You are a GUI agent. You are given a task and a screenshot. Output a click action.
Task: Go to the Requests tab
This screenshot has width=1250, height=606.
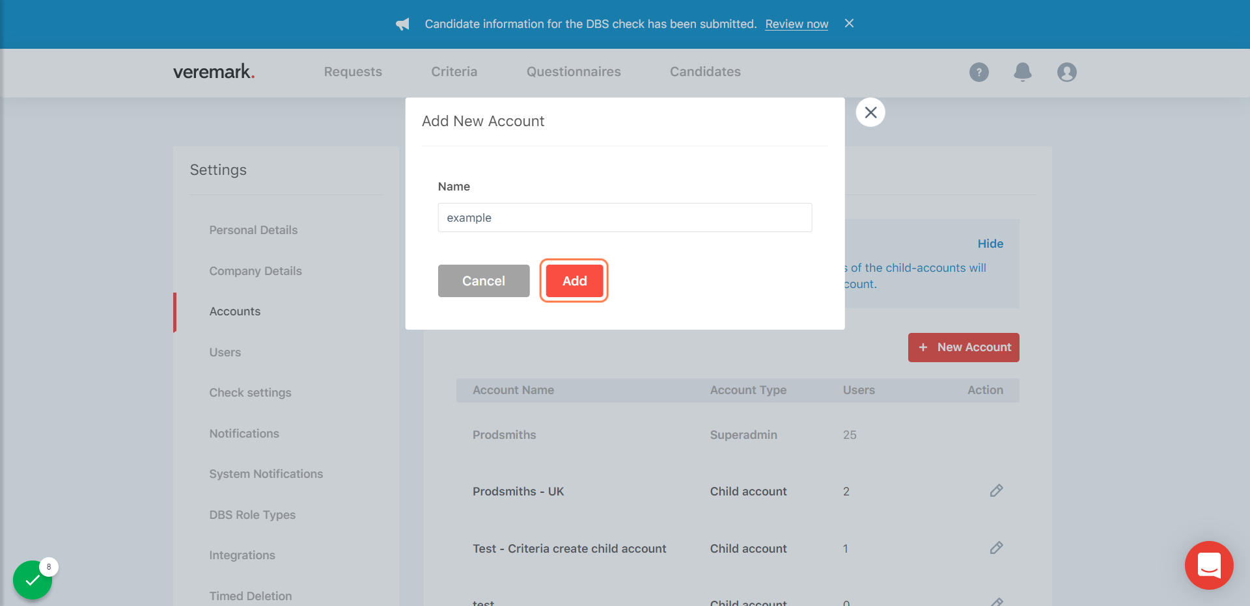(353, 72)
